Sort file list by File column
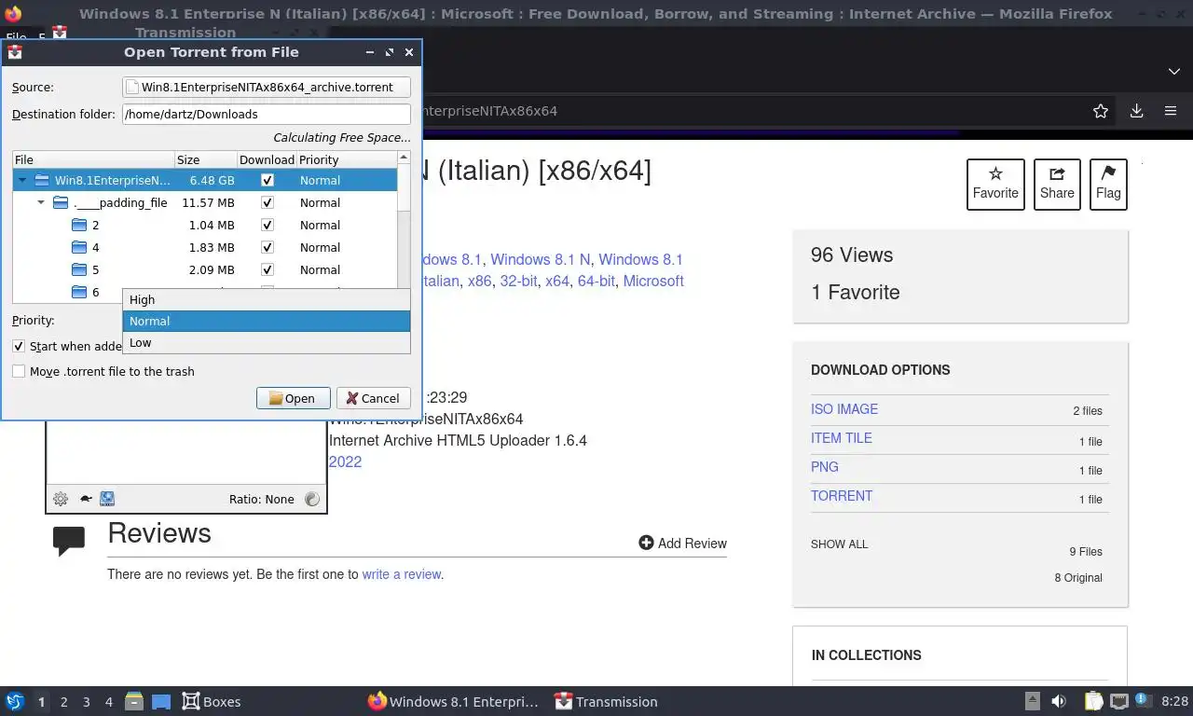Screen dimensions: 1193x716 (x=93, y=159)
